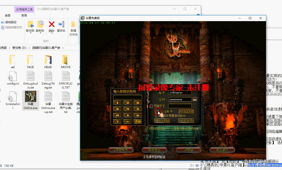
Task: Click [飓鼎玩]华夏OL客户端 breadcrumb segment
Action: click(x=46, y=48)
